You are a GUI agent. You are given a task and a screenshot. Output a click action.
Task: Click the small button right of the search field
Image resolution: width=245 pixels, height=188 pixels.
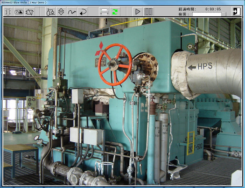[x=224, y=14]
